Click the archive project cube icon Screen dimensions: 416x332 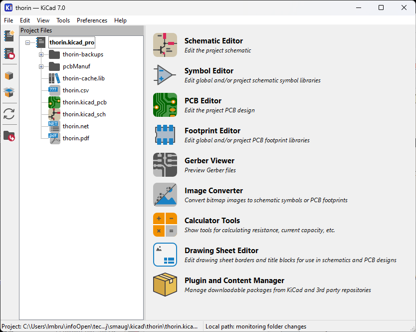[9, 76]
